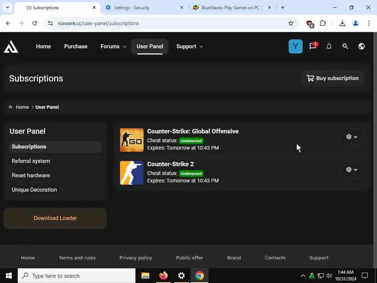
Task: Click the Counter-Strike: Global Offensive title
Action: pos(193,132)
